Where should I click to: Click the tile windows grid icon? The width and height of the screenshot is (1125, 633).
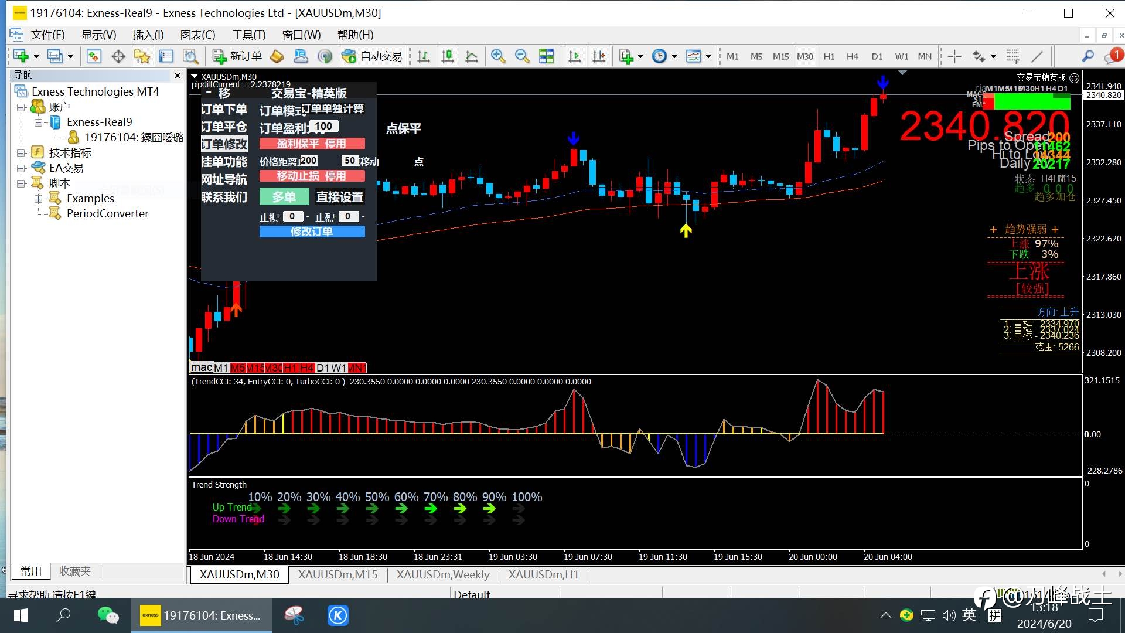coord(546,56)
